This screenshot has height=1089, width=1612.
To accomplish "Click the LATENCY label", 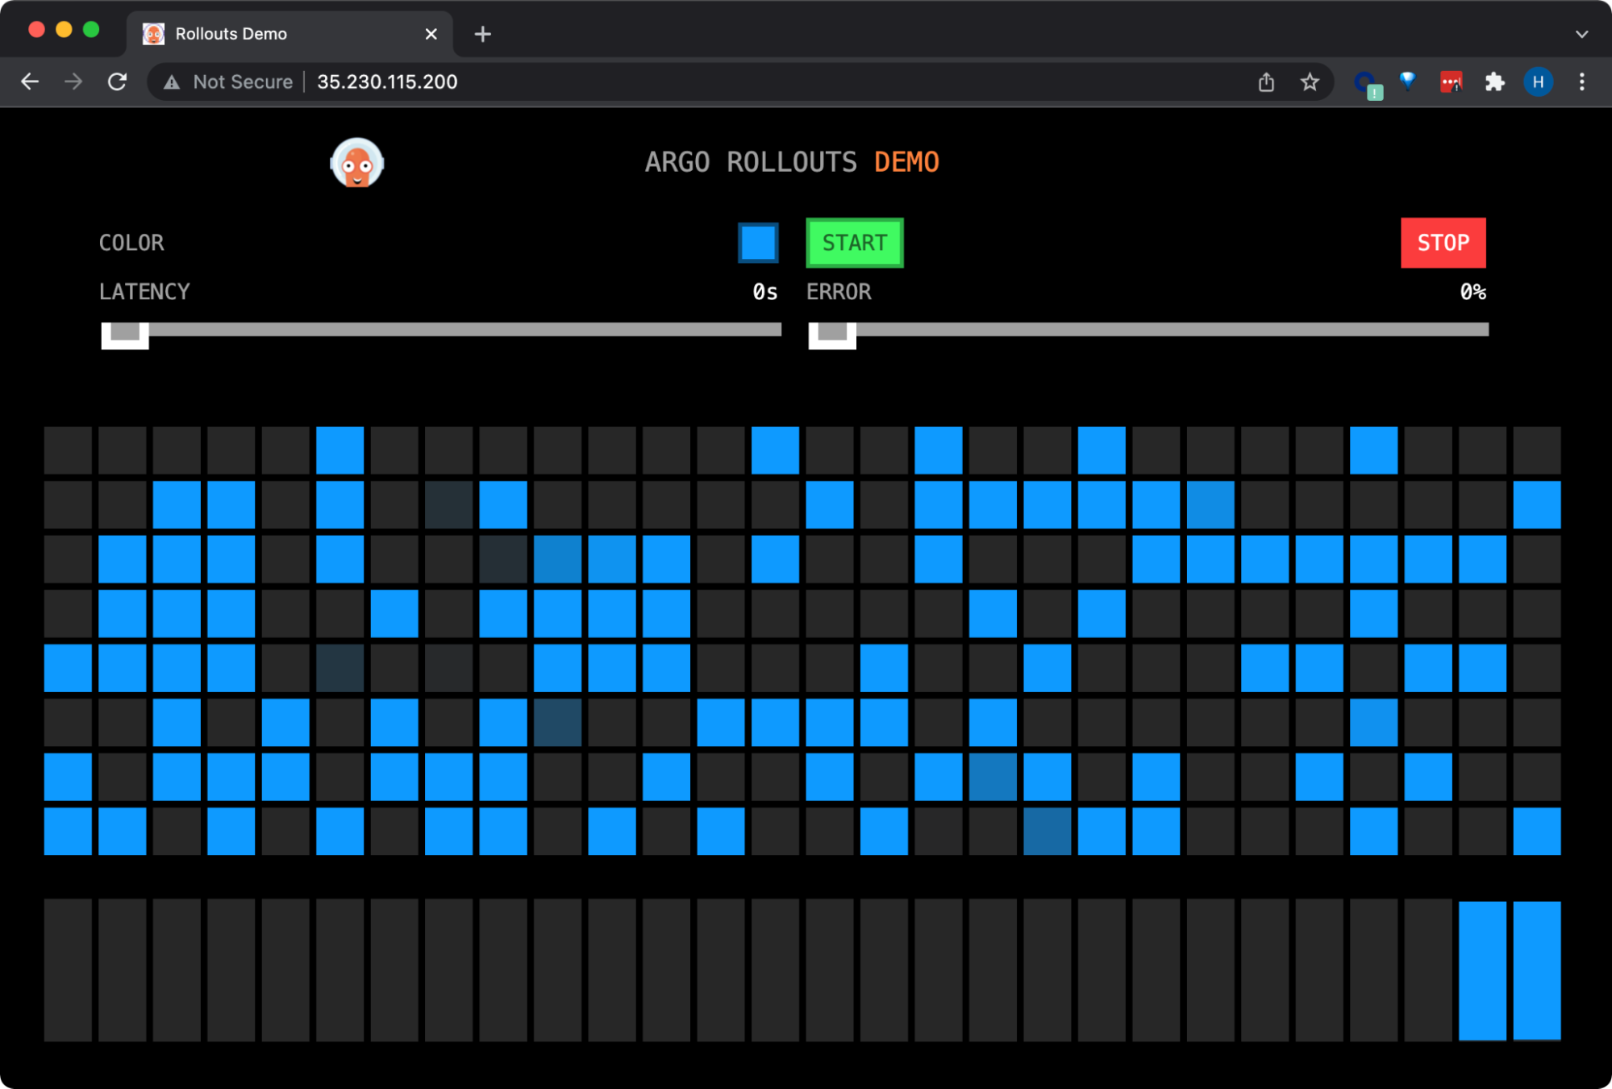I will coord(144,291).
